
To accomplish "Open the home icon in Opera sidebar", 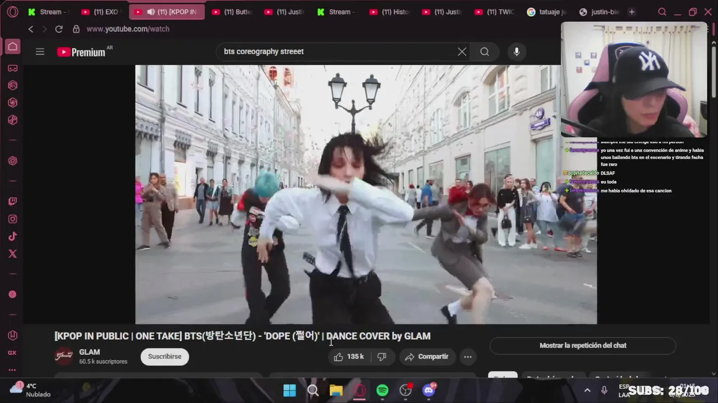I will [12, 46].
